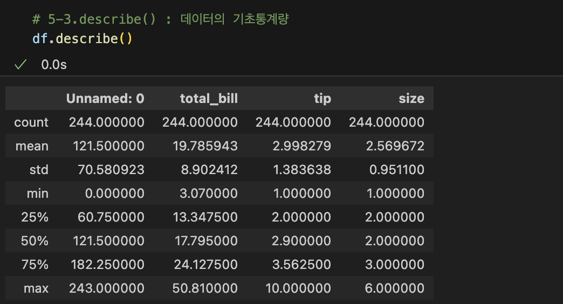The height and width of the screenshot is (304, 563).
Task: Click the tip mean value 2.998279
Action: pos(301,146)
